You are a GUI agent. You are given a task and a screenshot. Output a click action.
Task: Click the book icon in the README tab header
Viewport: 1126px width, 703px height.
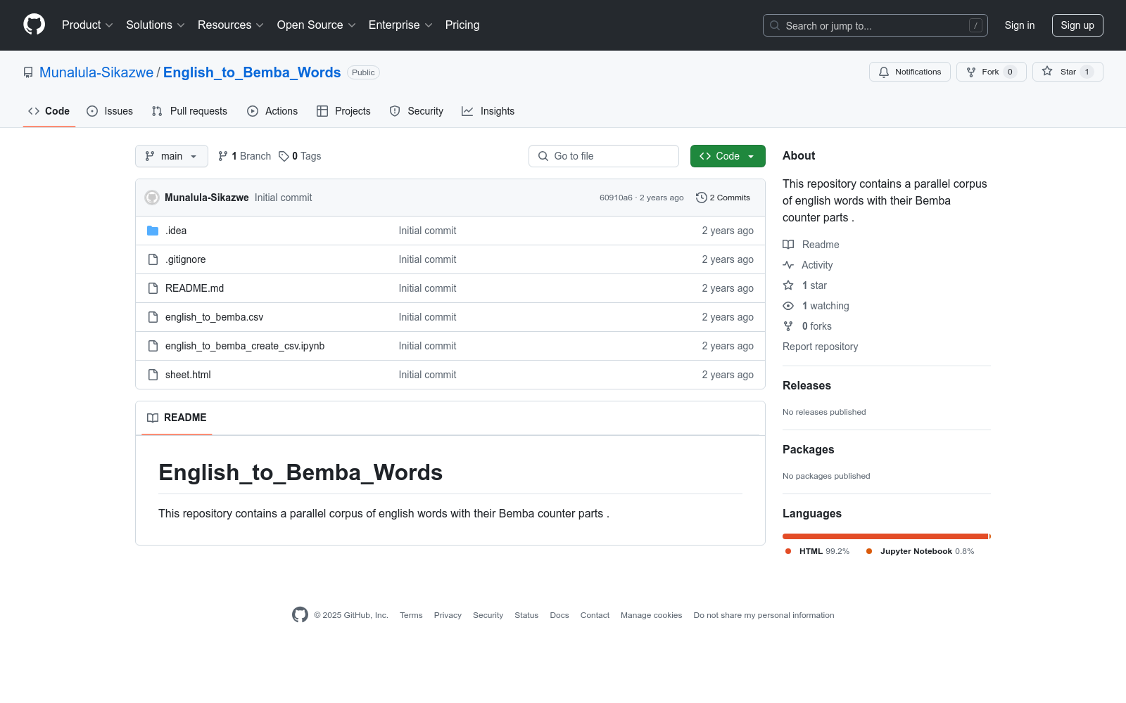point(153,418)
